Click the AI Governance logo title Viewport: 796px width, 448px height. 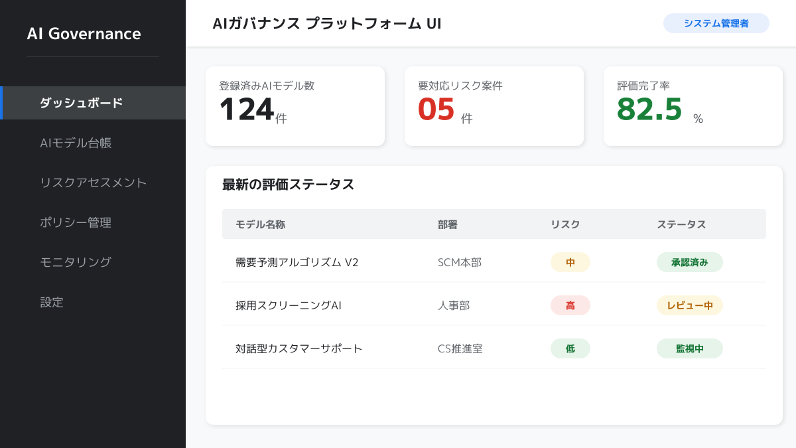point(84,34)
